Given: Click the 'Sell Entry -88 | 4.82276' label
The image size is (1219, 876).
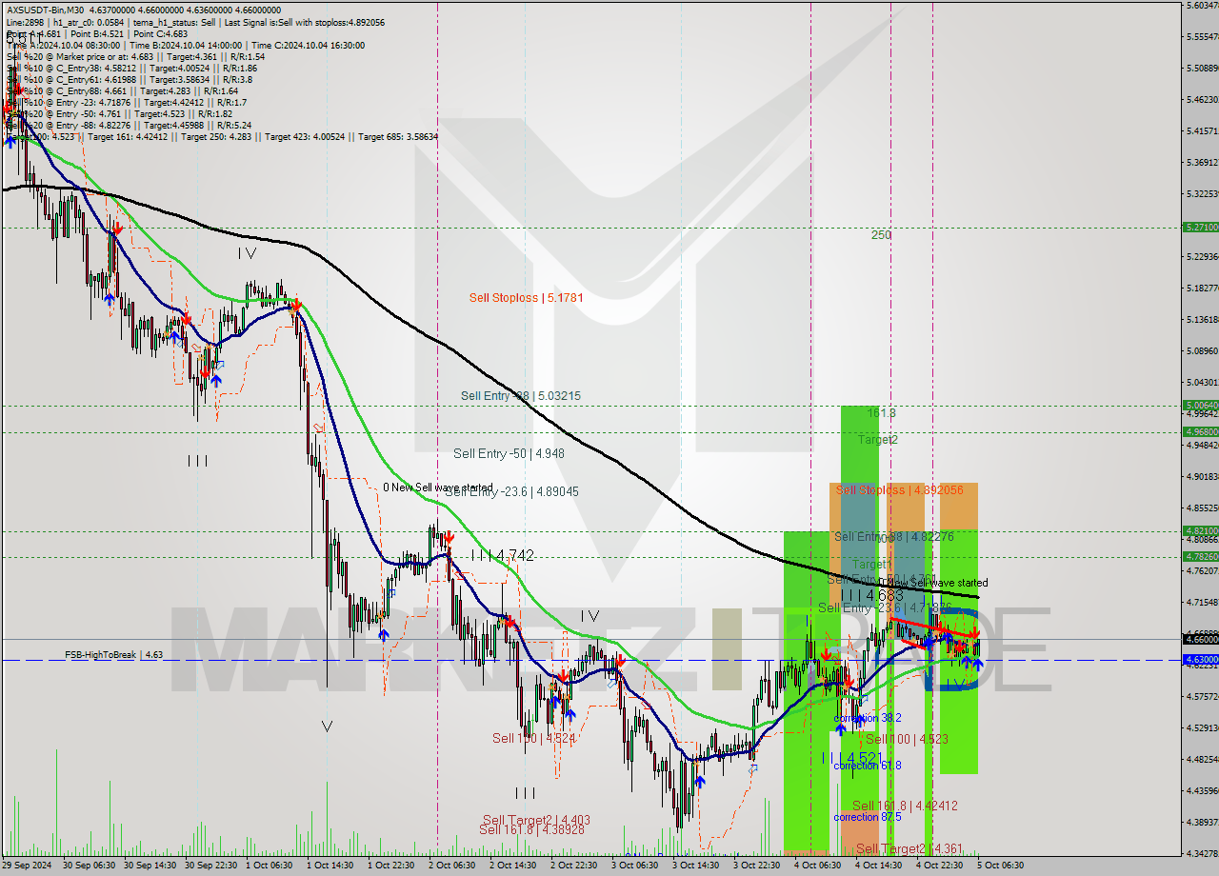Looking at the screenshot, I should [x=894, y=537].
